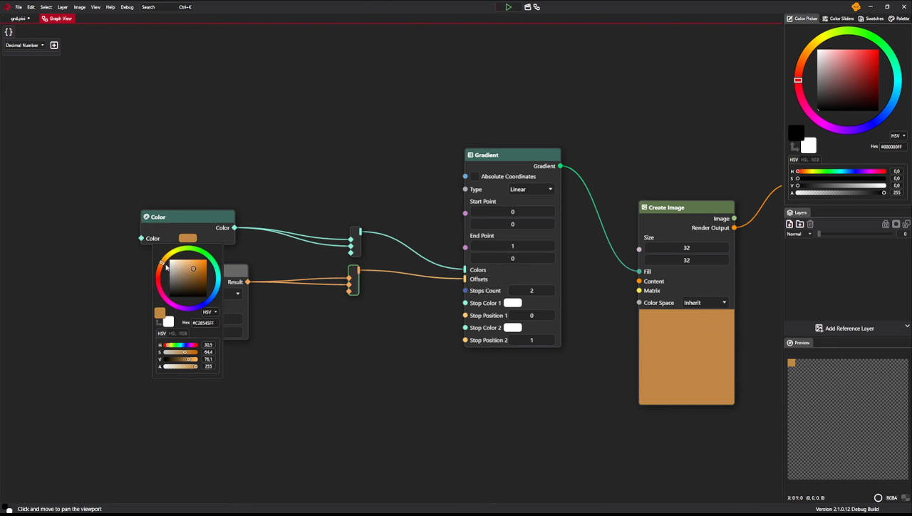Open the Color Space Inherit dropdown
Image resolution: width=912 pixels, height=516 pixels.
tap(705, 303)
